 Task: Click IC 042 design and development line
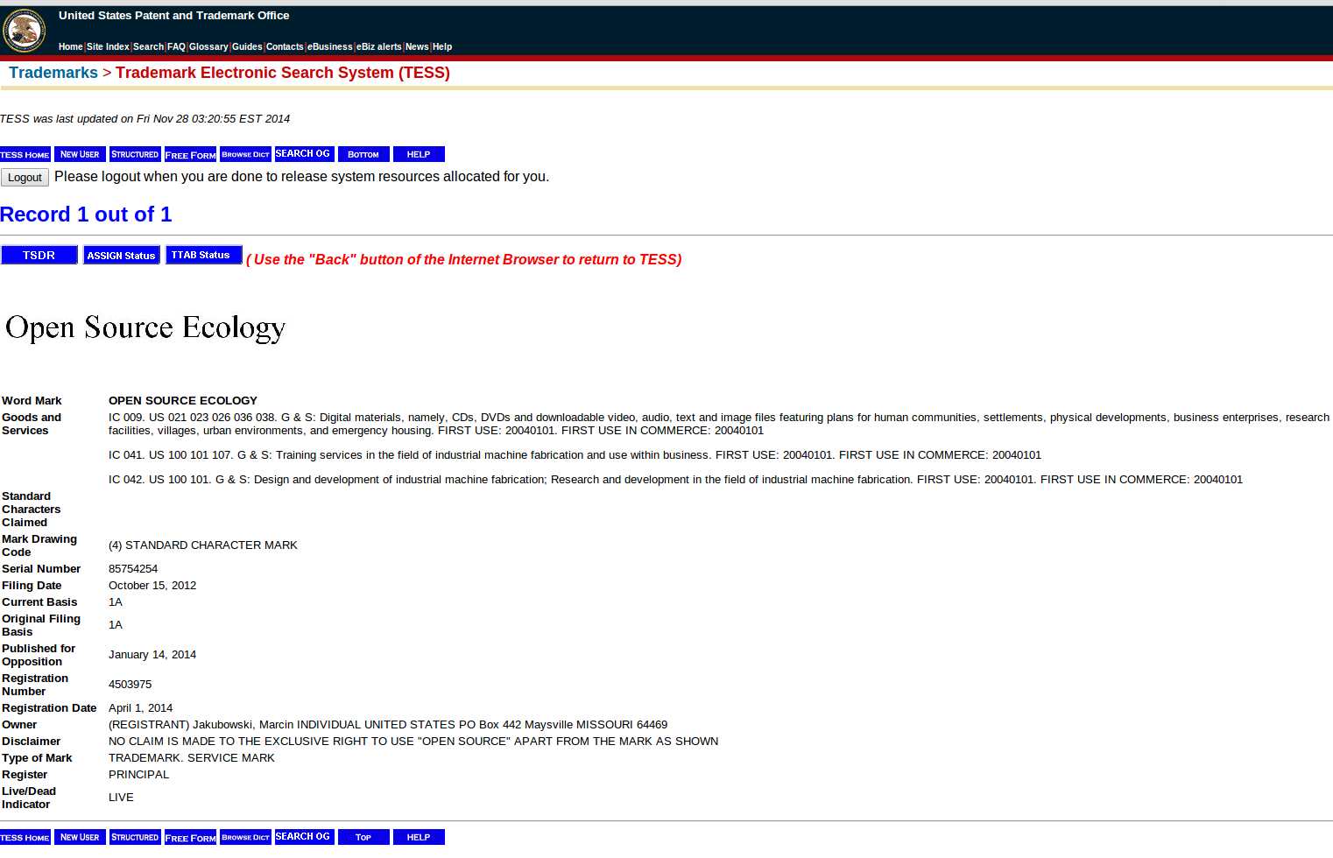[x=675, y=480]
